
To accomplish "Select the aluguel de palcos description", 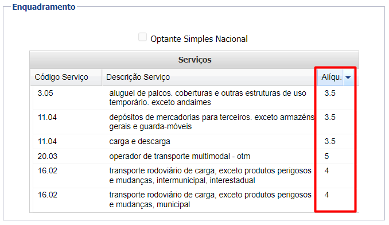I will click(x=208, y=98).
